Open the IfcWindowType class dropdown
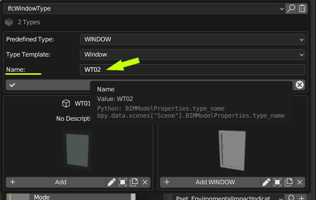 144,9
